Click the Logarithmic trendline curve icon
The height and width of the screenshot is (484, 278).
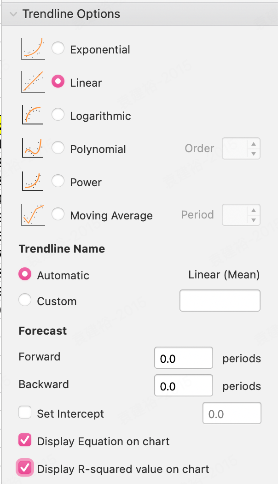[33, 115]
